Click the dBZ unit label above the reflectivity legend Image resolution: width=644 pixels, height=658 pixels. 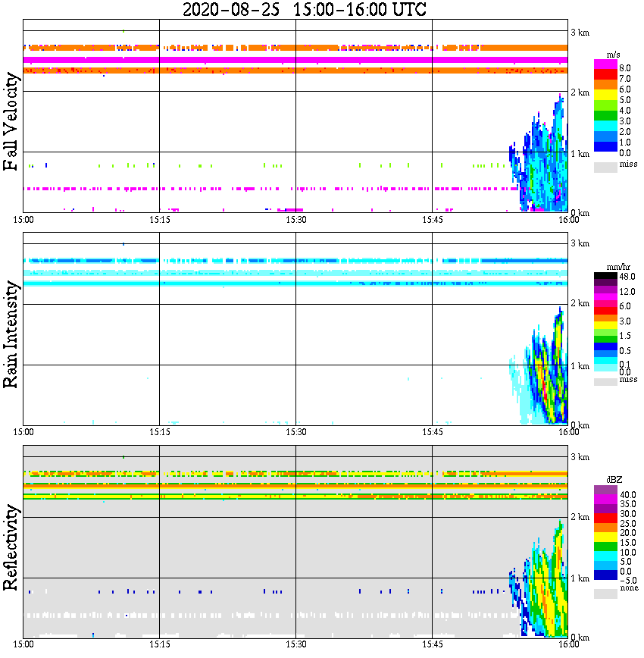tap(614, 479)
